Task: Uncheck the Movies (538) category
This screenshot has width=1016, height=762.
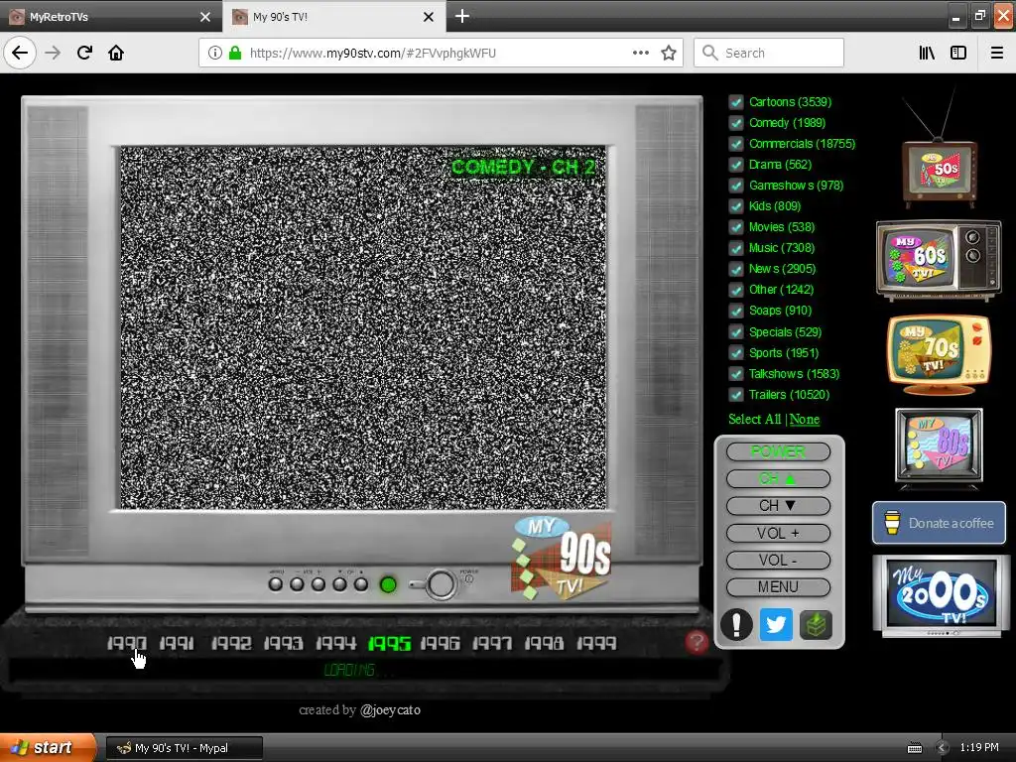Action: point(736,227)
